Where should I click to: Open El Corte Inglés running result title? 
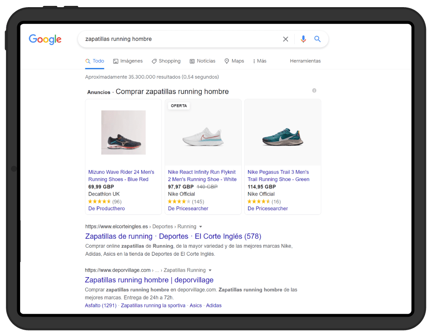tap(173, 236)
